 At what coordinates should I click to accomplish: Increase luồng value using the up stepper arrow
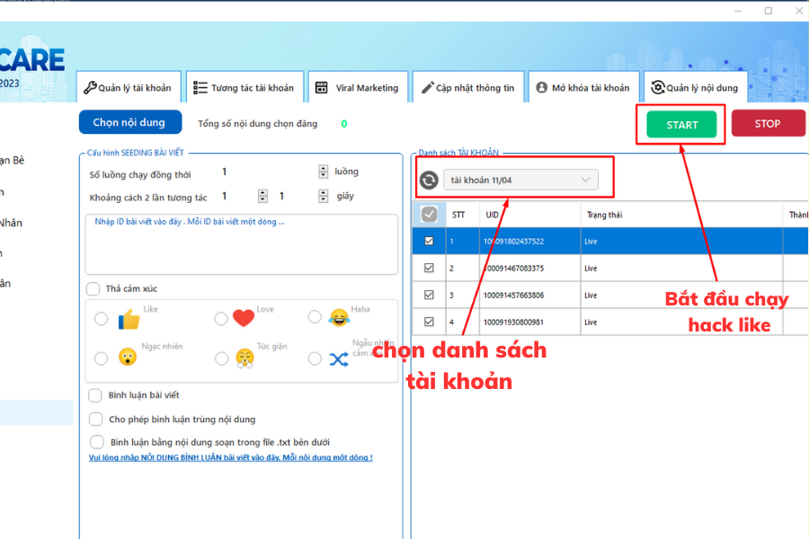point(322,167)
